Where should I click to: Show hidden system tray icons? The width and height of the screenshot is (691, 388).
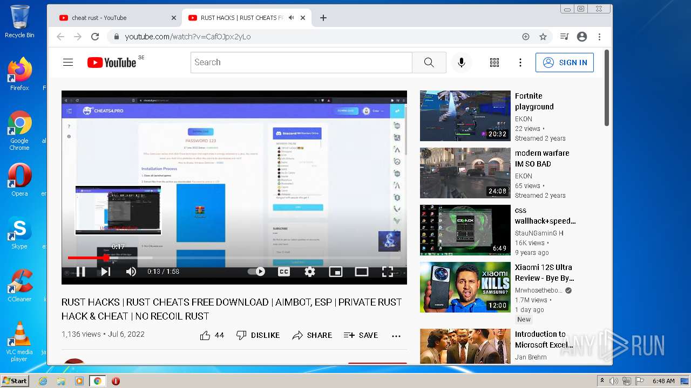point(602,381)
